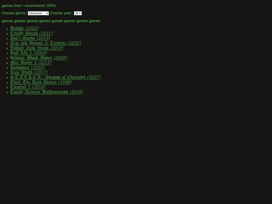Open the Fallout: New Vegas (2010) link
The image size is (272, 204).
point(37,48)
